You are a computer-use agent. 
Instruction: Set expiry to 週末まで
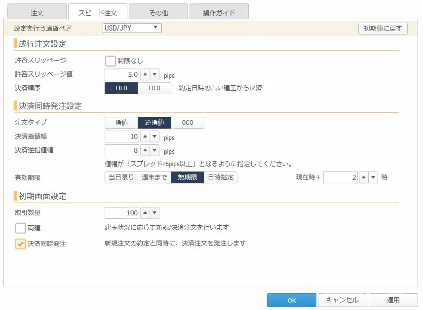click(154, 177)
